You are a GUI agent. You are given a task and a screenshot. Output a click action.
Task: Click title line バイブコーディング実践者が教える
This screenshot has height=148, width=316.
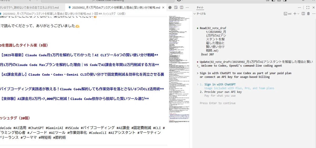(x=82, y=89)
